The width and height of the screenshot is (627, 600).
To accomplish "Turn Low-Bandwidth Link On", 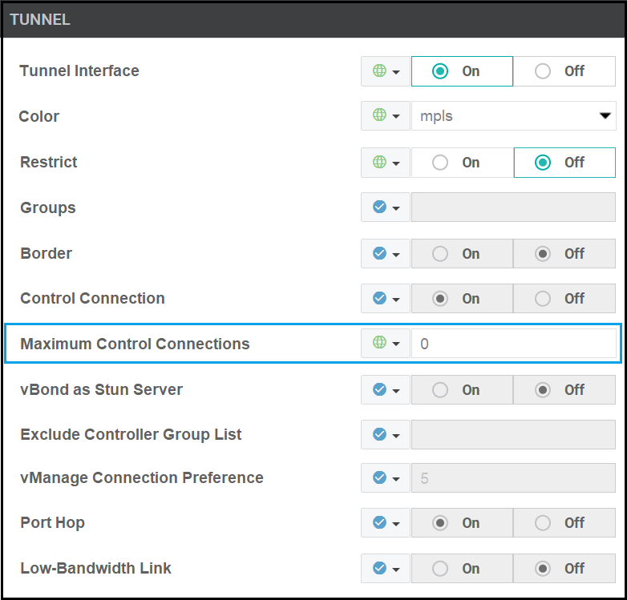I will point(461,568).
